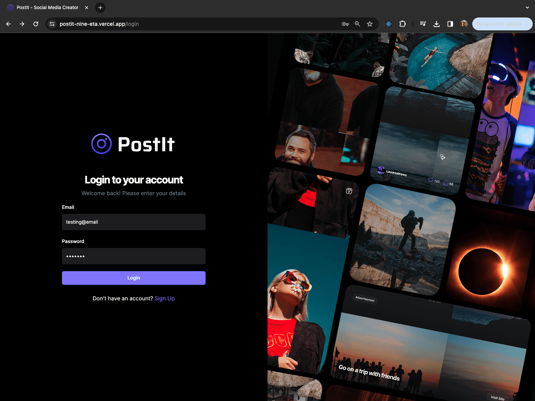This screenshot has height=401, width=535.
Task: Select the PostIt - Social Media Creator tab
Action: (47, 8)
